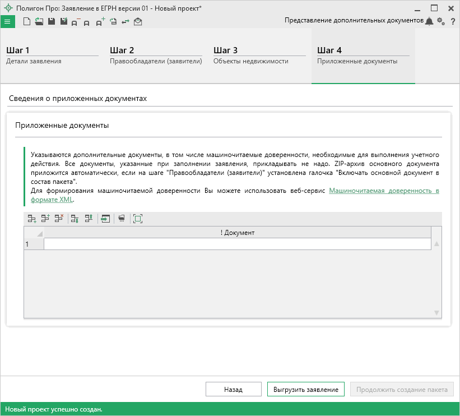Create a new project with blank page icon
Image resolution: width=460 pixels, height=416 pixels.
tap(27, 21)
